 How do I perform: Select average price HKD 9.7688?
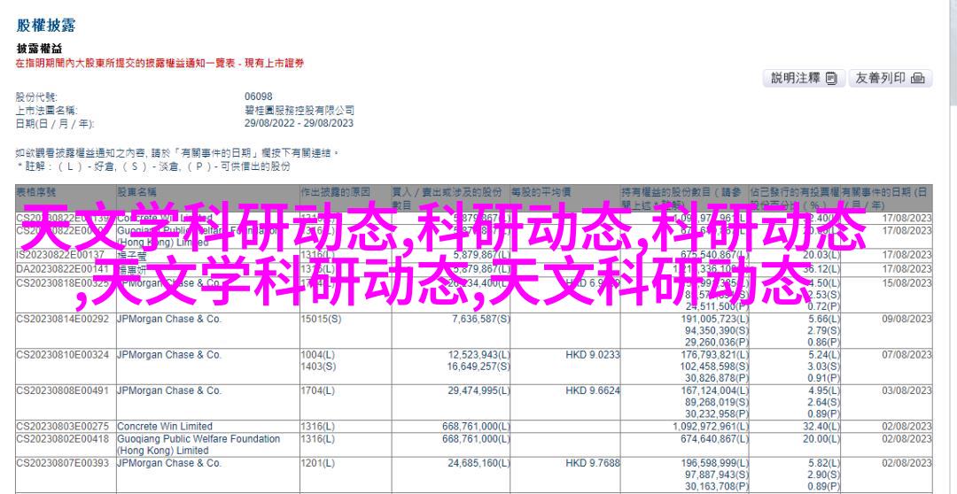tap(593, 464)
